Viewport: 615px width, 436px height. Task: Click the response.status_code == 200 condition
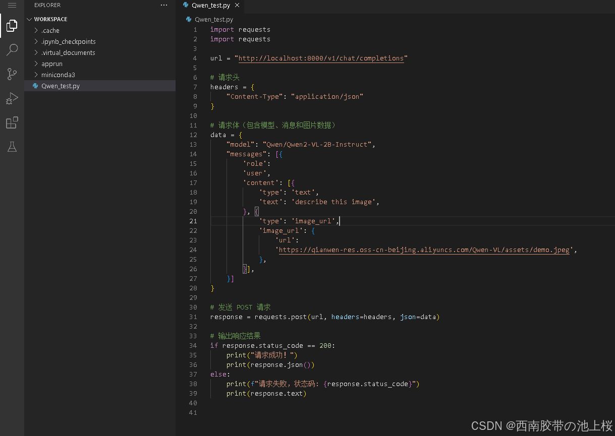[276, 346]
